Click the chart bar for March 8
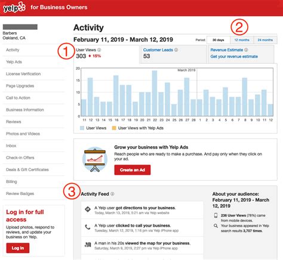 pos(245,97)
